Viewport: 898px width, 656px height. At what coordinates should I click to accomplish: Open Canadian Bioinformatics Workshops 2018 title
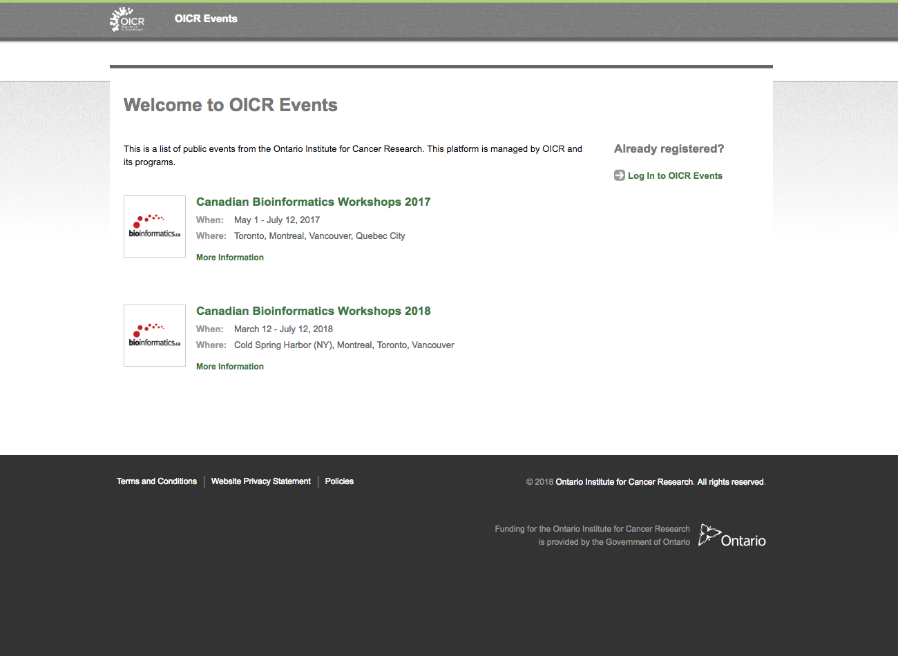313,311
